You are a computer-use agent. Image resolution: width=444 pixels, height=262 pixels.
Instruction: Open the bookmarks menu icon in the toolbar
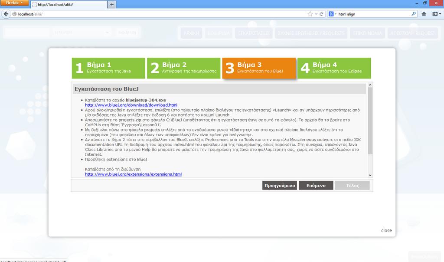pyautogui.click(x=436, y=14)
